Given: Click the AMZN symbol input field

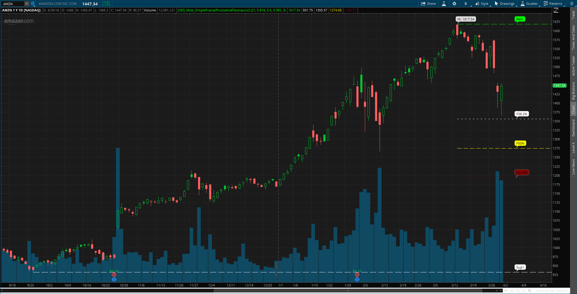Looking at the screenshot, I should click(13, 4).
